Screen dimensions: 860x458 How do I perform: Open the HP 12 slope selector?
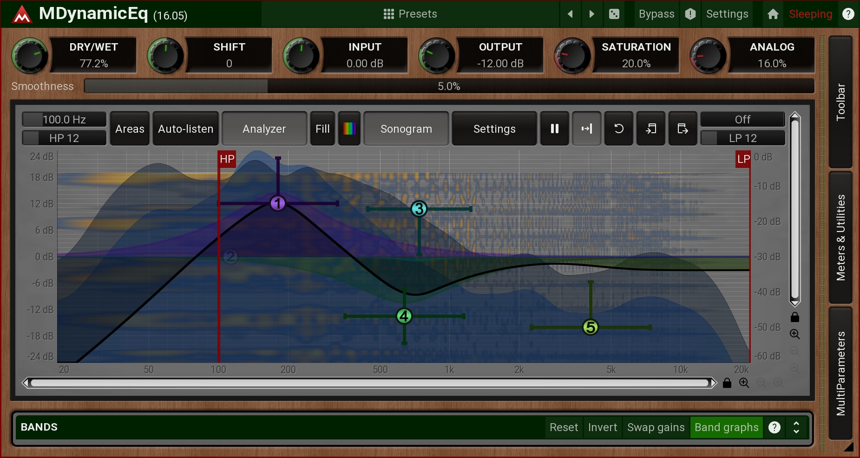point(64,138)
